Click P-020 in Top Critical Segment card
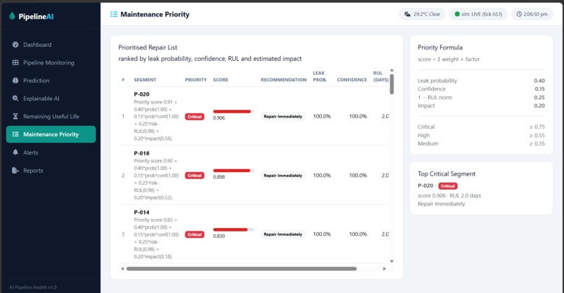The width and height of the screenshot is (564, 293). coord(425,186)
